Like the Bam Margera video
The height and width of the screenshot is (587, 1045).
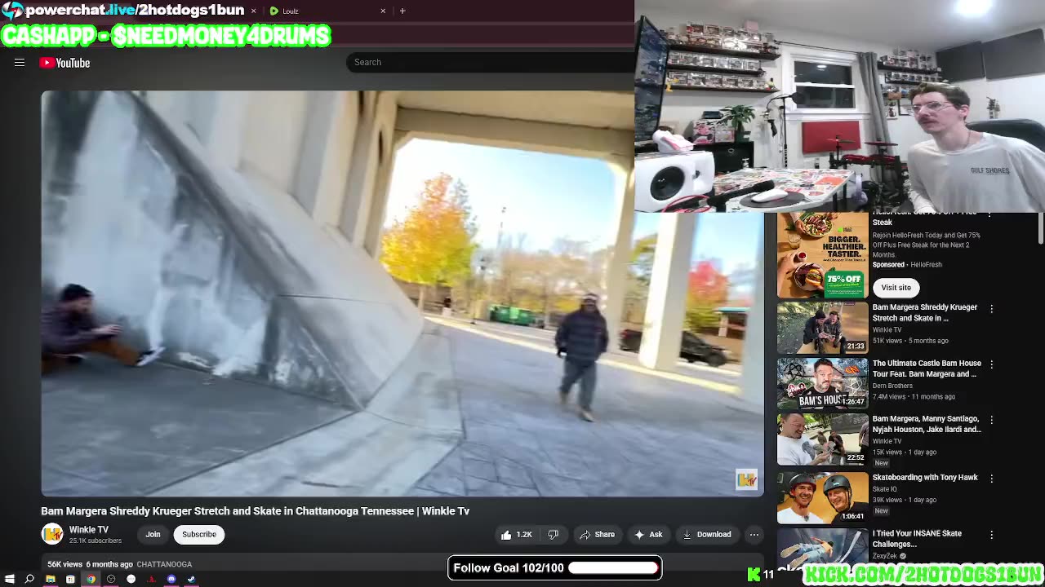coord(517,535)
